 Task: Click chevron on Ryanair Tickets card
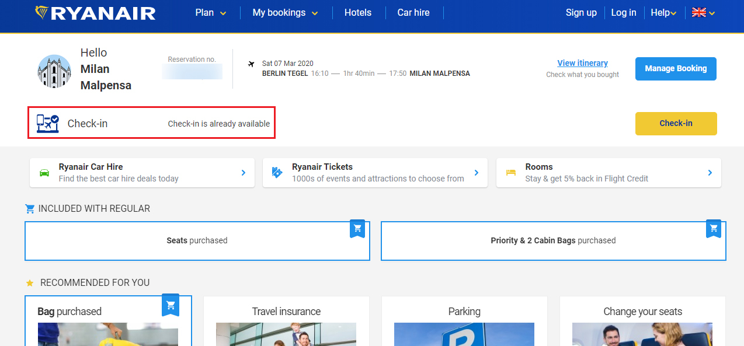pos(477,173)
